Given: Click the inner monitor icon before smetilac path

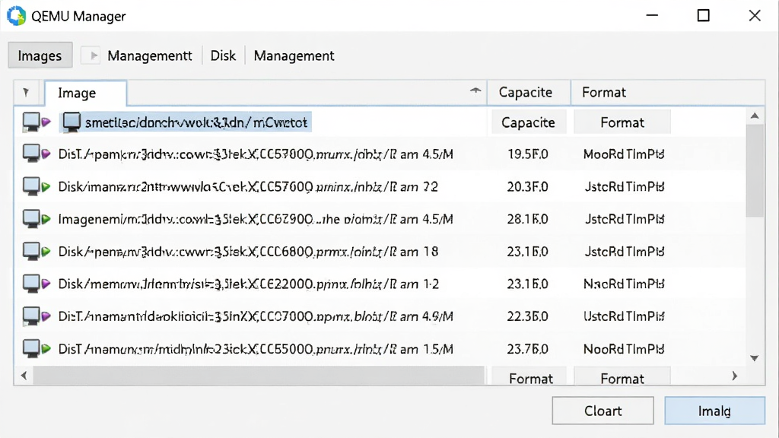Looking at the screenshot, I should (x=71, y=122).
